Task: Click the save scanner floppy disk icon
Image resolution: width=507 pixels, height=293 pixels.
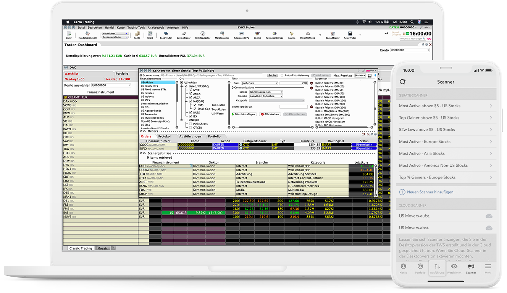Action: tap(370, 76)
